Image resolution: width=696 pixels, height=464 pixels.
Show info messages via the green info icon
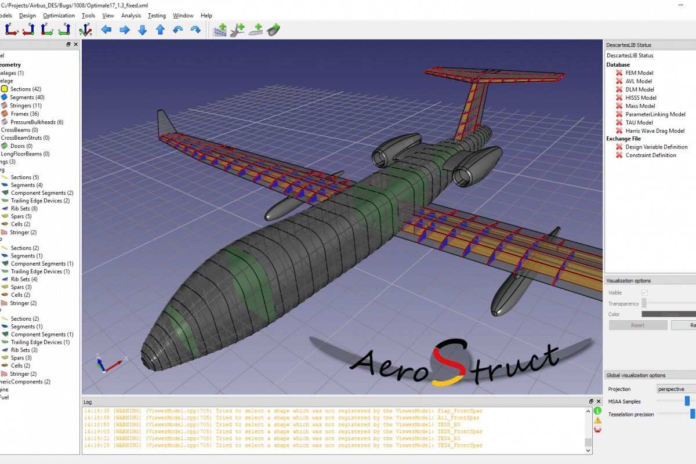(x=597, y=410)
